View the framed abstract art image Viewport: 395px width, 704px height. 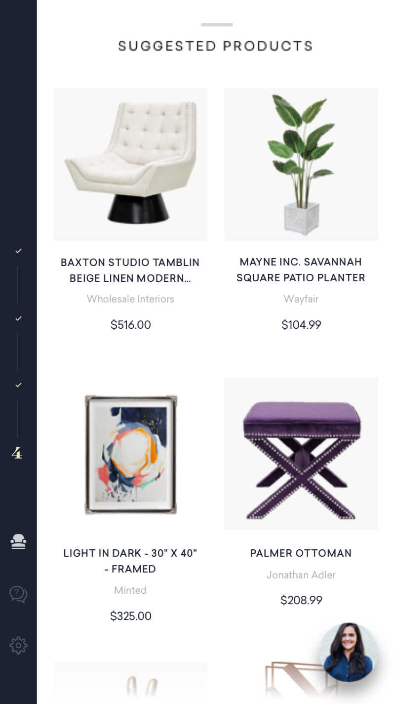pyautogui.click(x=130, y=454)
